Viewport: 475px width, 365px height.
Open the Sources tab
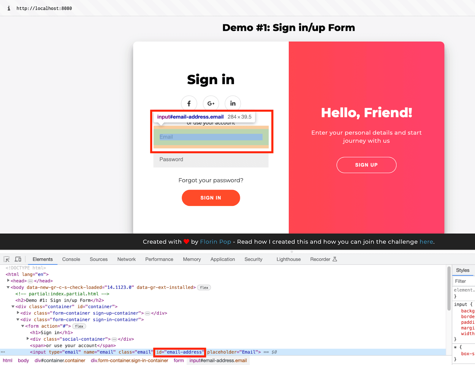click(99, 259)
